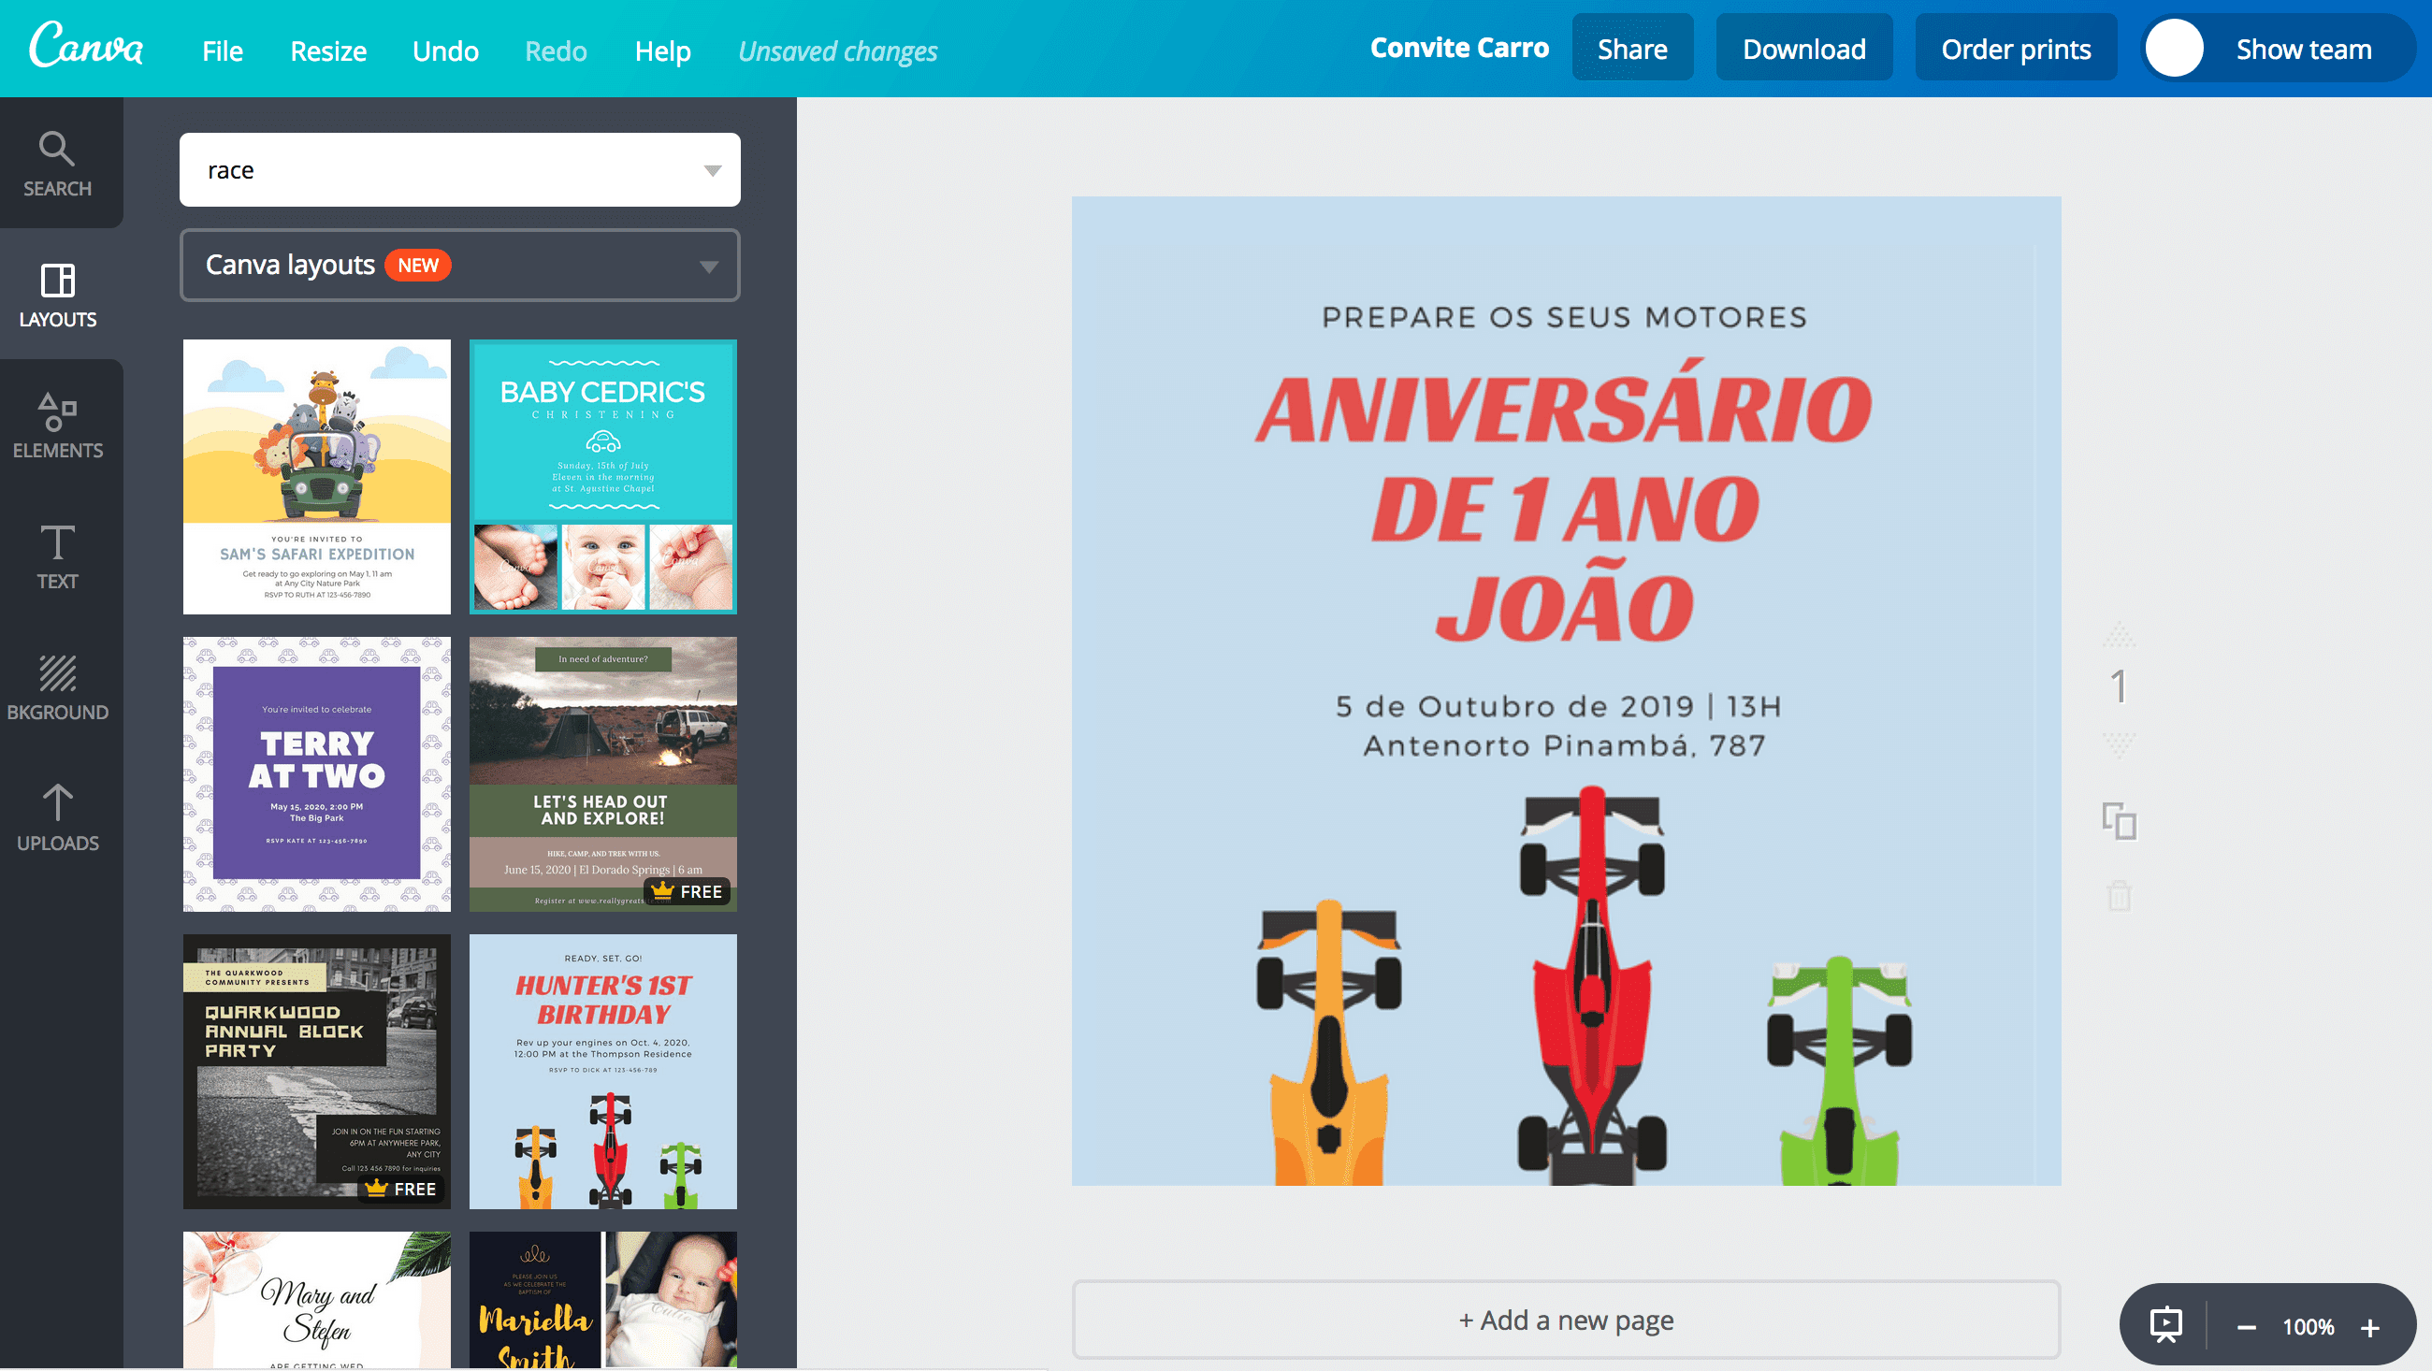Click the Download button

point(1803,48)
